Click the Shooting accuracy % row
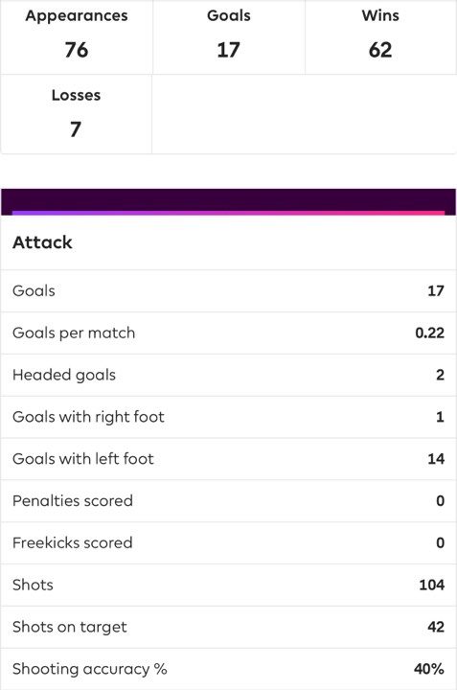This screenshot has width=457, height=690. 228,669
